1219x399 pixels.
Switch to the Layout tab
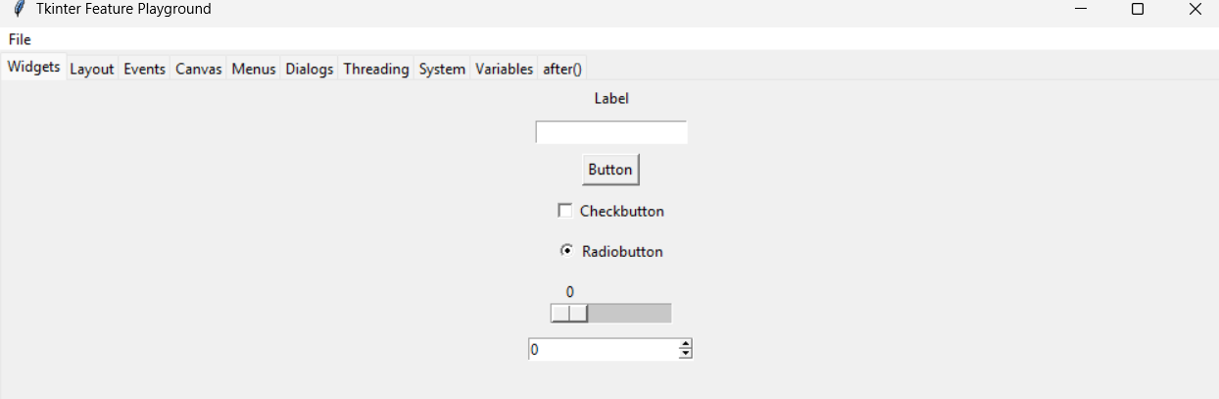pos(92,70)
